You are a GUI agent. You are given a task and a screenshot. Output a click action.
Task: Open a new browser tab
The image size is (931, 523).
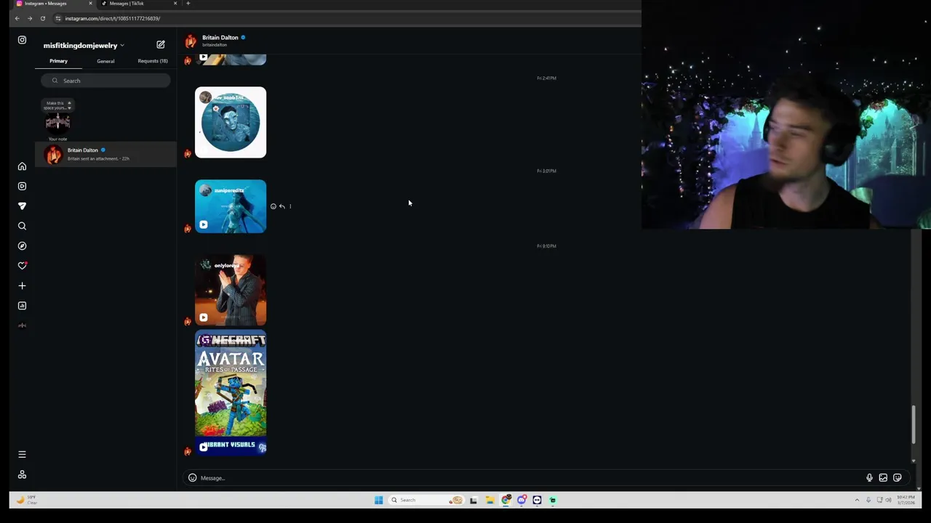(x=188, y=4)
